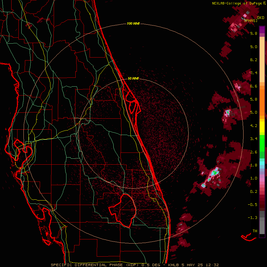Pick the yellow segment of color bar
This screenshot has height=267, width=267.
click(x=262, y=127)
